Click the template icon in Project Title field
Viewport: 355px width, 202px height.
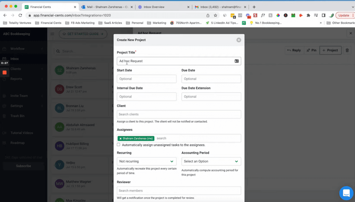coord(236,61)
